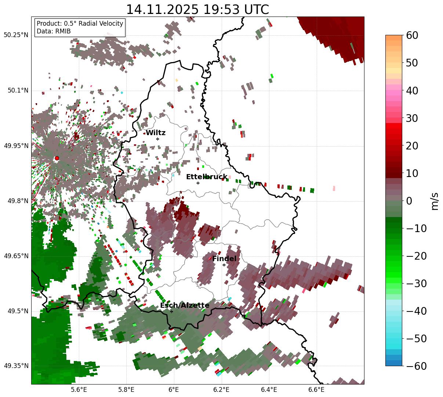Click the colorbar value −10
Screen dimensions: 443x397
416,228
